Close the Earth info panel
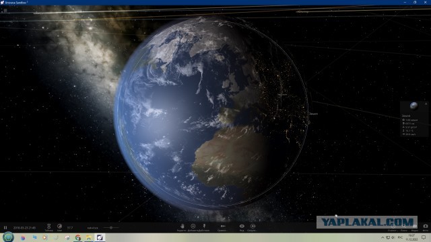 (426, 104)
